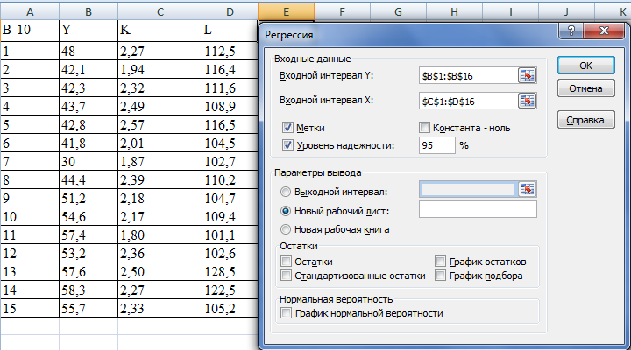The image size is (631, 350).
Task: Click cell with value 128,5
Action: tap(230, 271)
